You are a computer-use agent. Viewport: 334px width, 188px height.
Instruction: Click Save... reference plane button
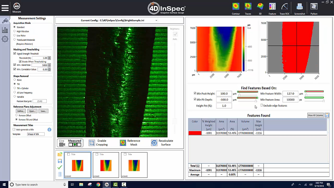pos(43,111)
